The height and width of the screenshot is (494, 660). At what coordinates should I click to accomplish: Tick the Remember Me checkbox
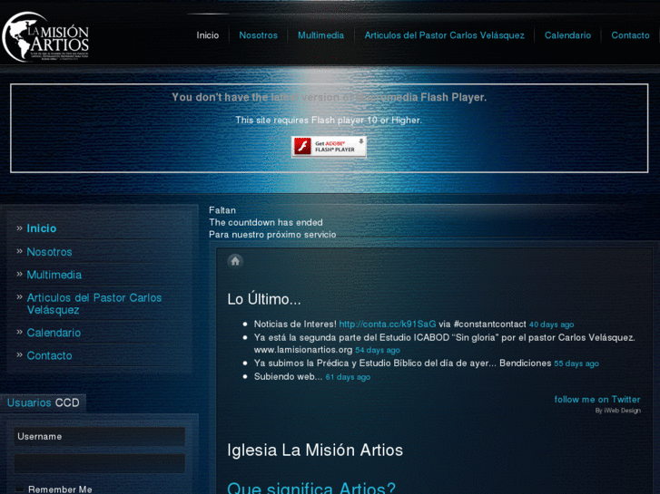(x=20, y=489)
